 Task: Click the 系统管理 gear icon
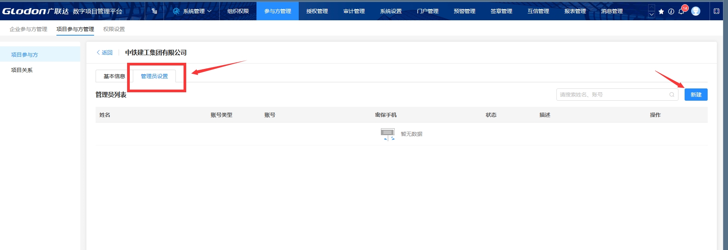176,11
